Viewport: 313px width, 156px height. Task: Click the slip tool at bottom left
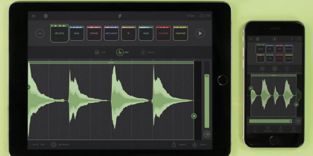pos(39,145)
